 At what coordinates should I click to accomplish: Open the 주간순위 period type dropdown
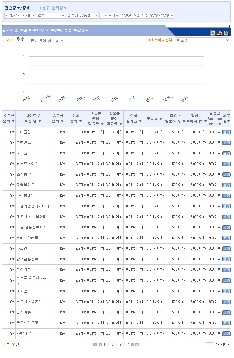click(x=109, y=16)
